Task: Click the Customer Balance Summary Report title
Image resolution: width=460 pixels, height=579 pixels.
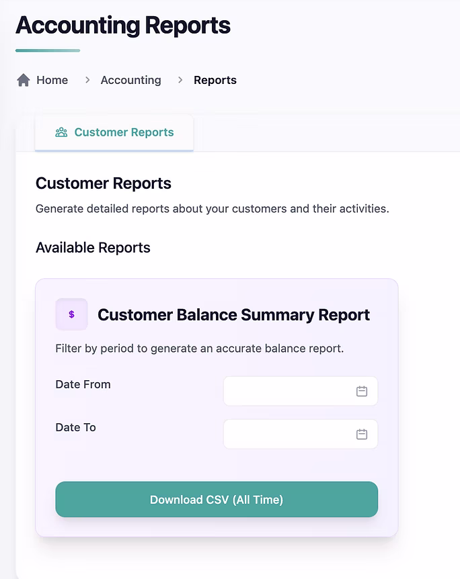Action: pos(233,315)
